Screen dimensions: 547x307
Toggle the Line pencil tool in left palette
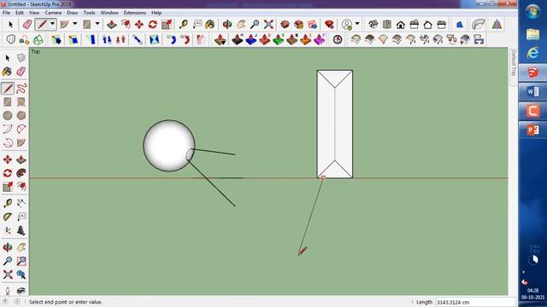click(8, 89)
